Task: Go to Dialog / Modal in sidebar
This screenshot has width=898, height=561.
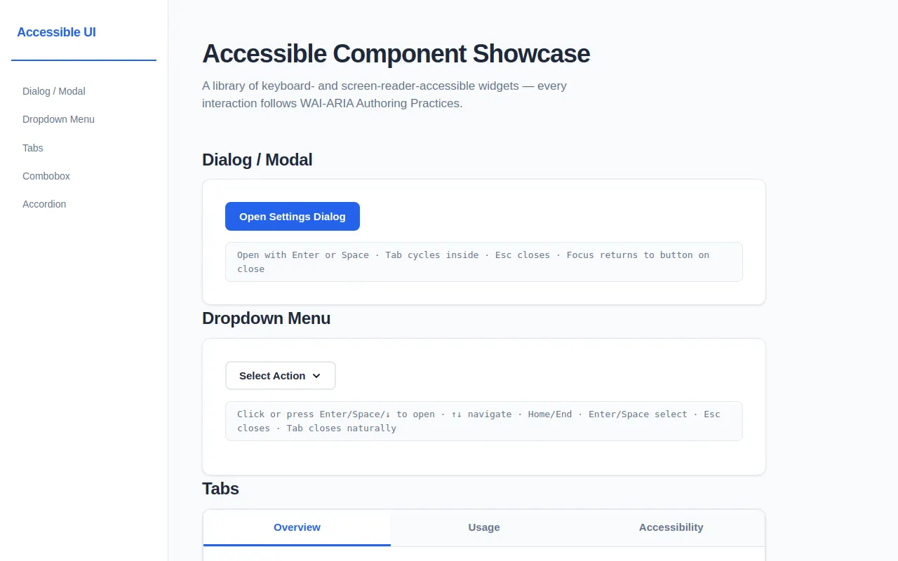Action: [x=83, y=91]
